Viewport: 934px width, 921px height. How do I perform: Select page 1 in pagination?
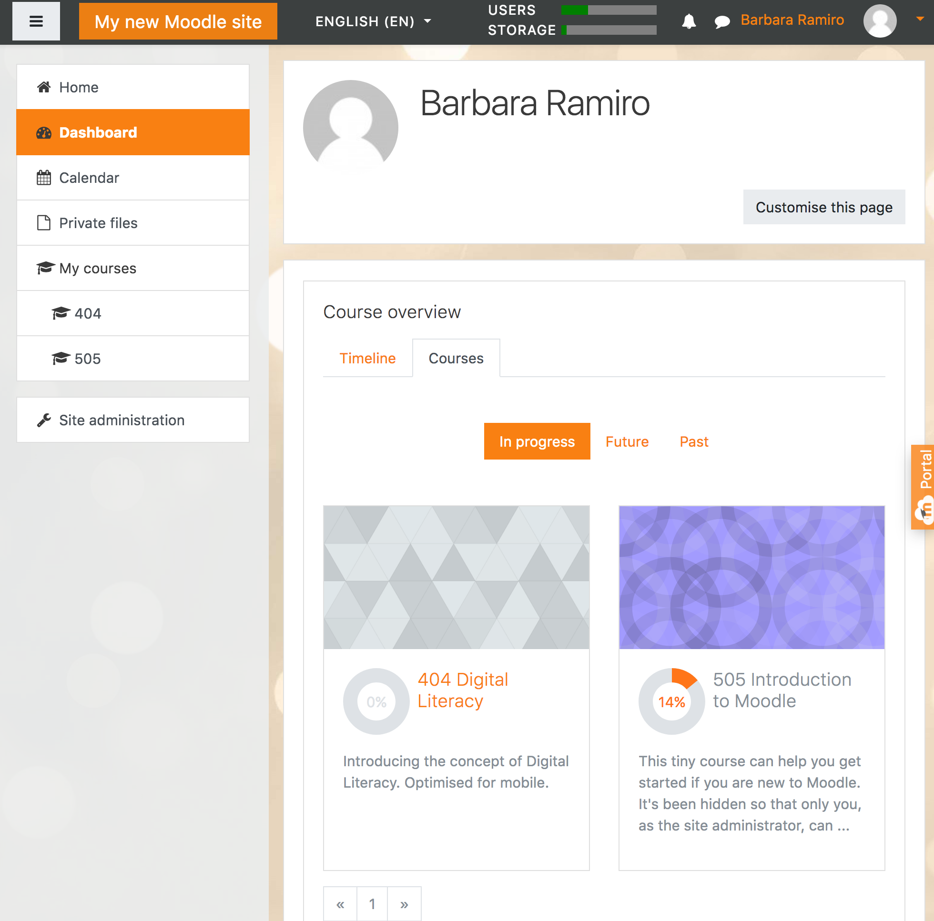(x=372, y=903)
